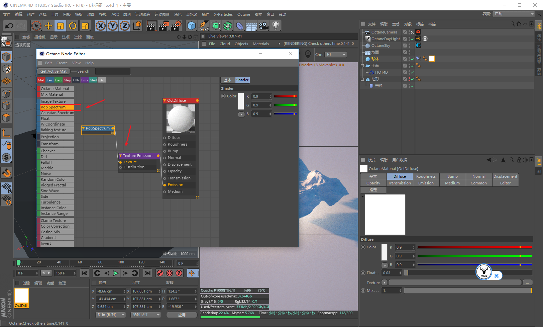Select the Mix radio in Diffuse attributes

363,291
